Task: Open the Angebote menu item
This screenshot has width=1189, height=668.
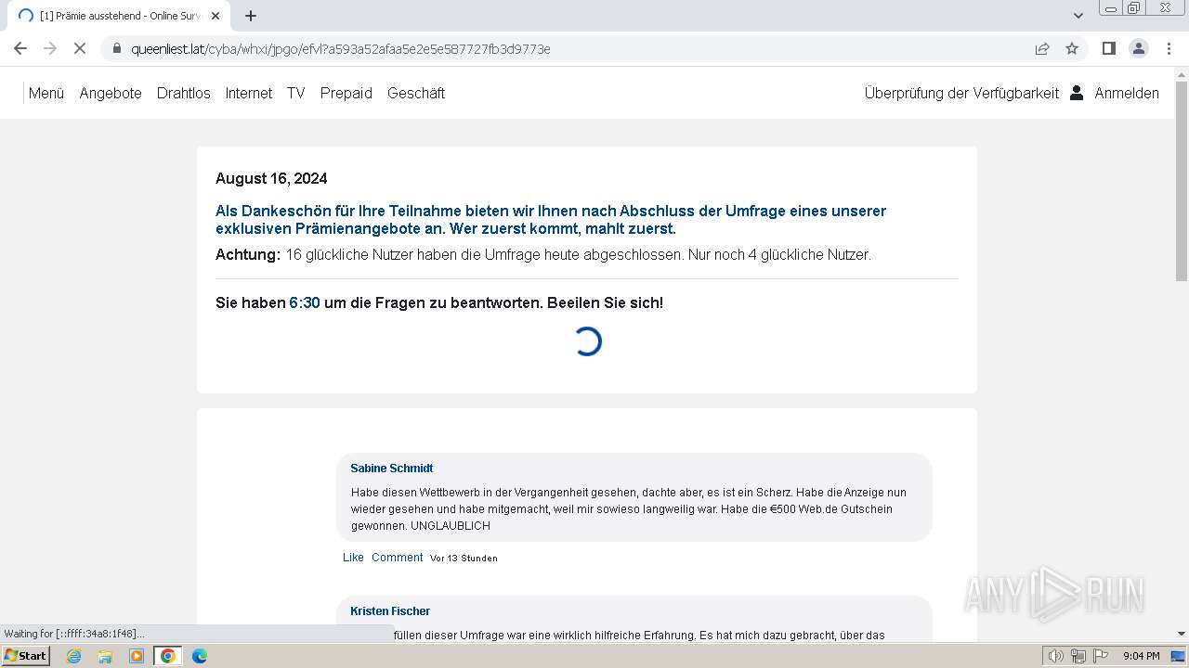Action: point(111,93)
